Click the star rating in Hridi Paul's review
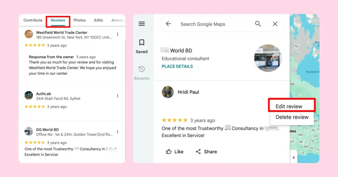Screen dimensions: 338x177 [175, 120]
